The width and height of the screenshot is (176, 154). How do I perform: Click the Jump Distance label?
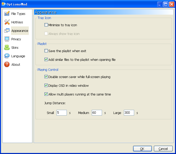tap(55, 103)
